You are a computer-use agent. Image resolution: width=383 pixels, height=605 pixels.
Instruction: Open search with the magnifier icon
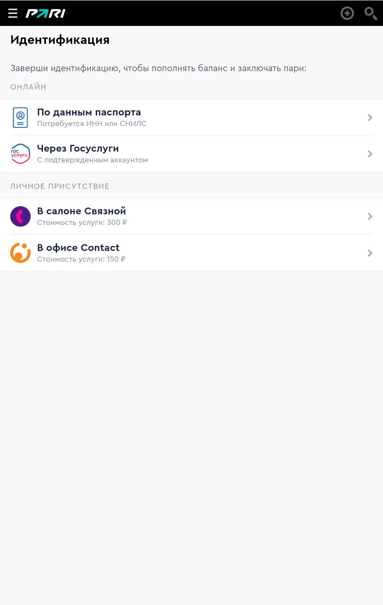click(x=371, y=13)
